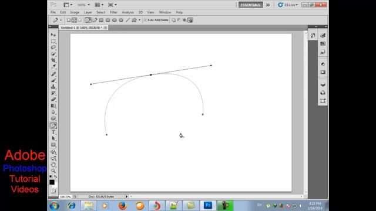Select the Gradient tool
The image size is (376, 211).
point(53,105)
